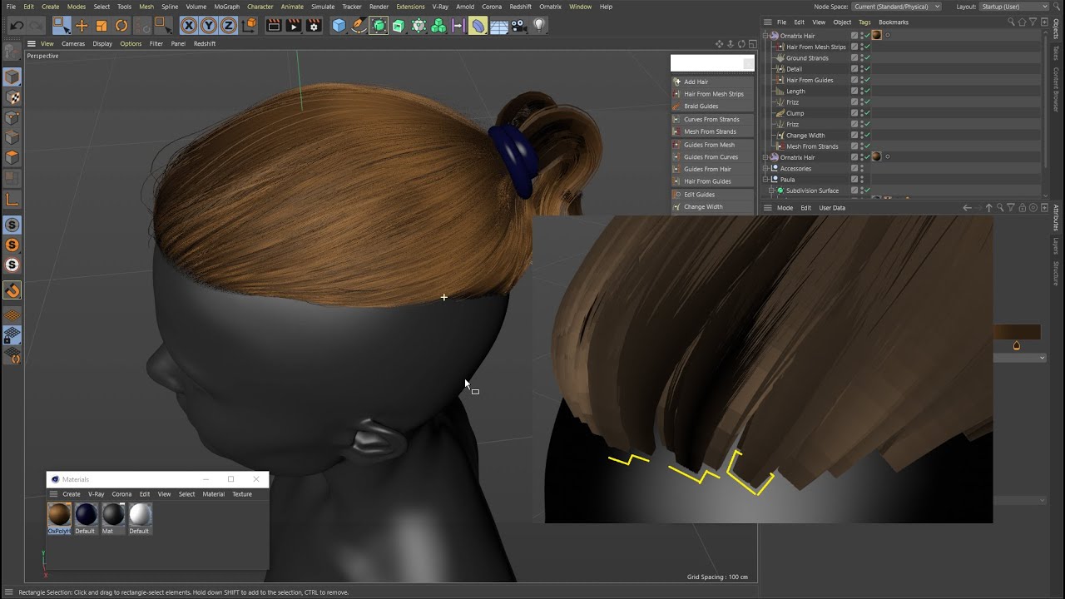Toggle layer box for Accessories row

pyautogui.click(x=854, y=168)
